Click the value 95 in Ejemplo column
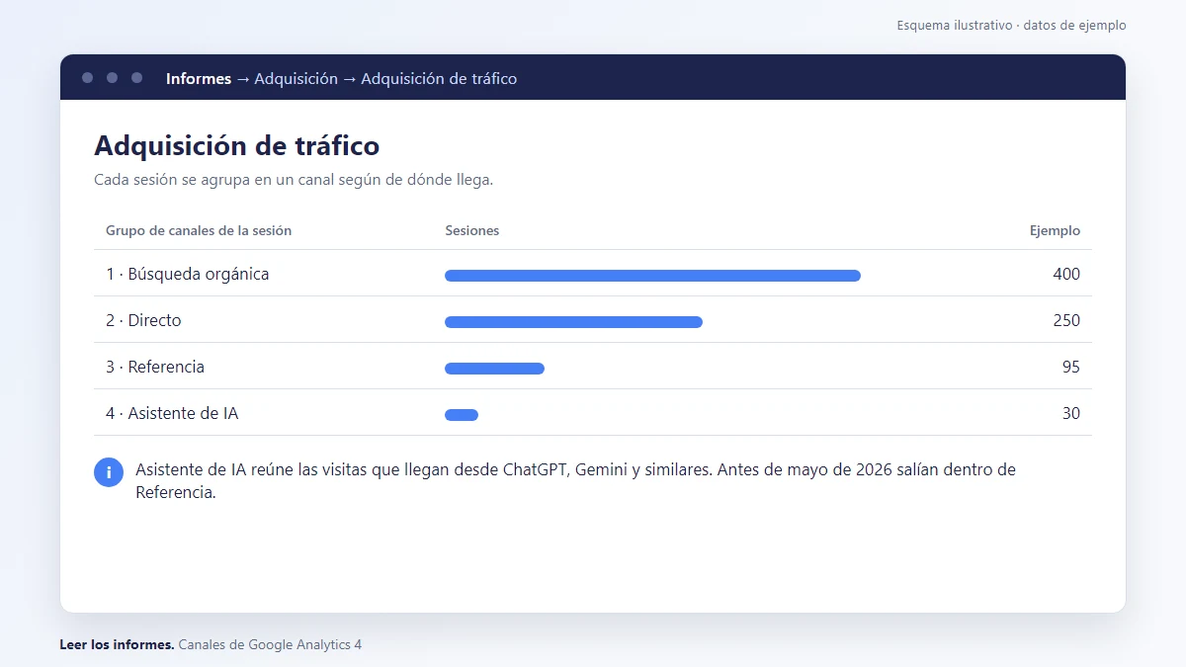The image size is (1186, 667). coord(1071,367)
